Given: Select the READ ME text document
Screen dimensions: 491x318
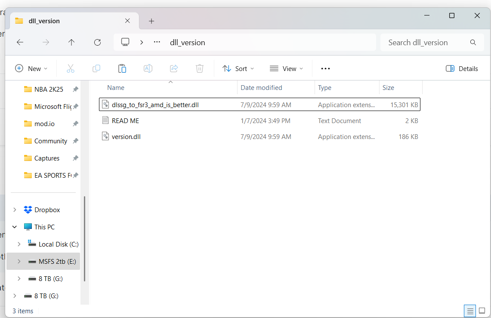Looking at the screenshot, I should pos(259,120).
